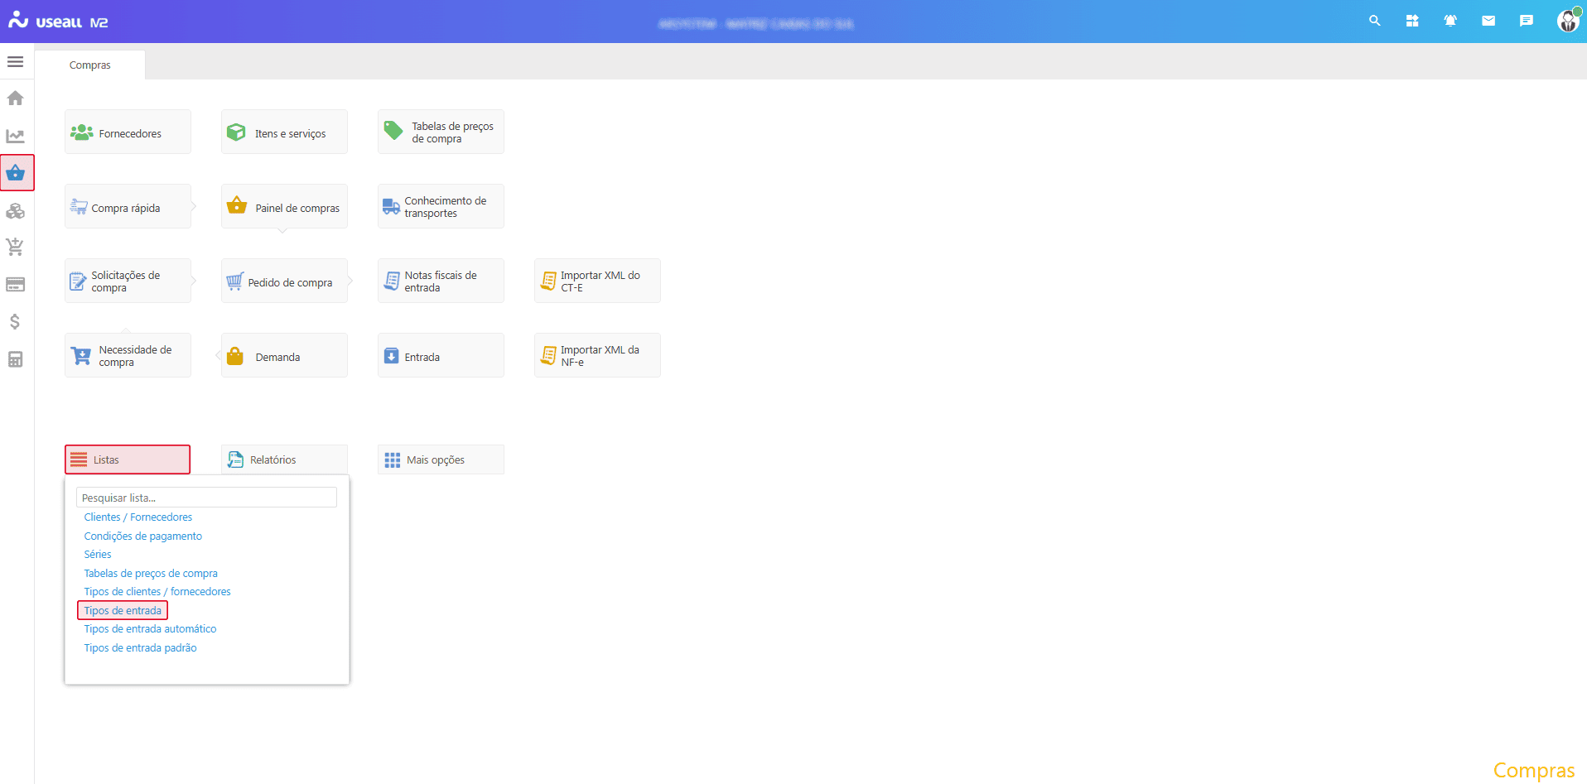Image resolution: width=1587 pixels, height=784 pixels.
Task: Click the user avatar in header
Action: click(1568, 21)
